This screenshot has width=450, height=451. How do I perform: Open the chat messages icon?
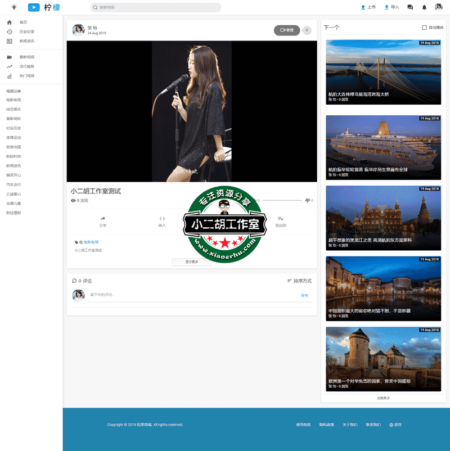pos(410,7)
